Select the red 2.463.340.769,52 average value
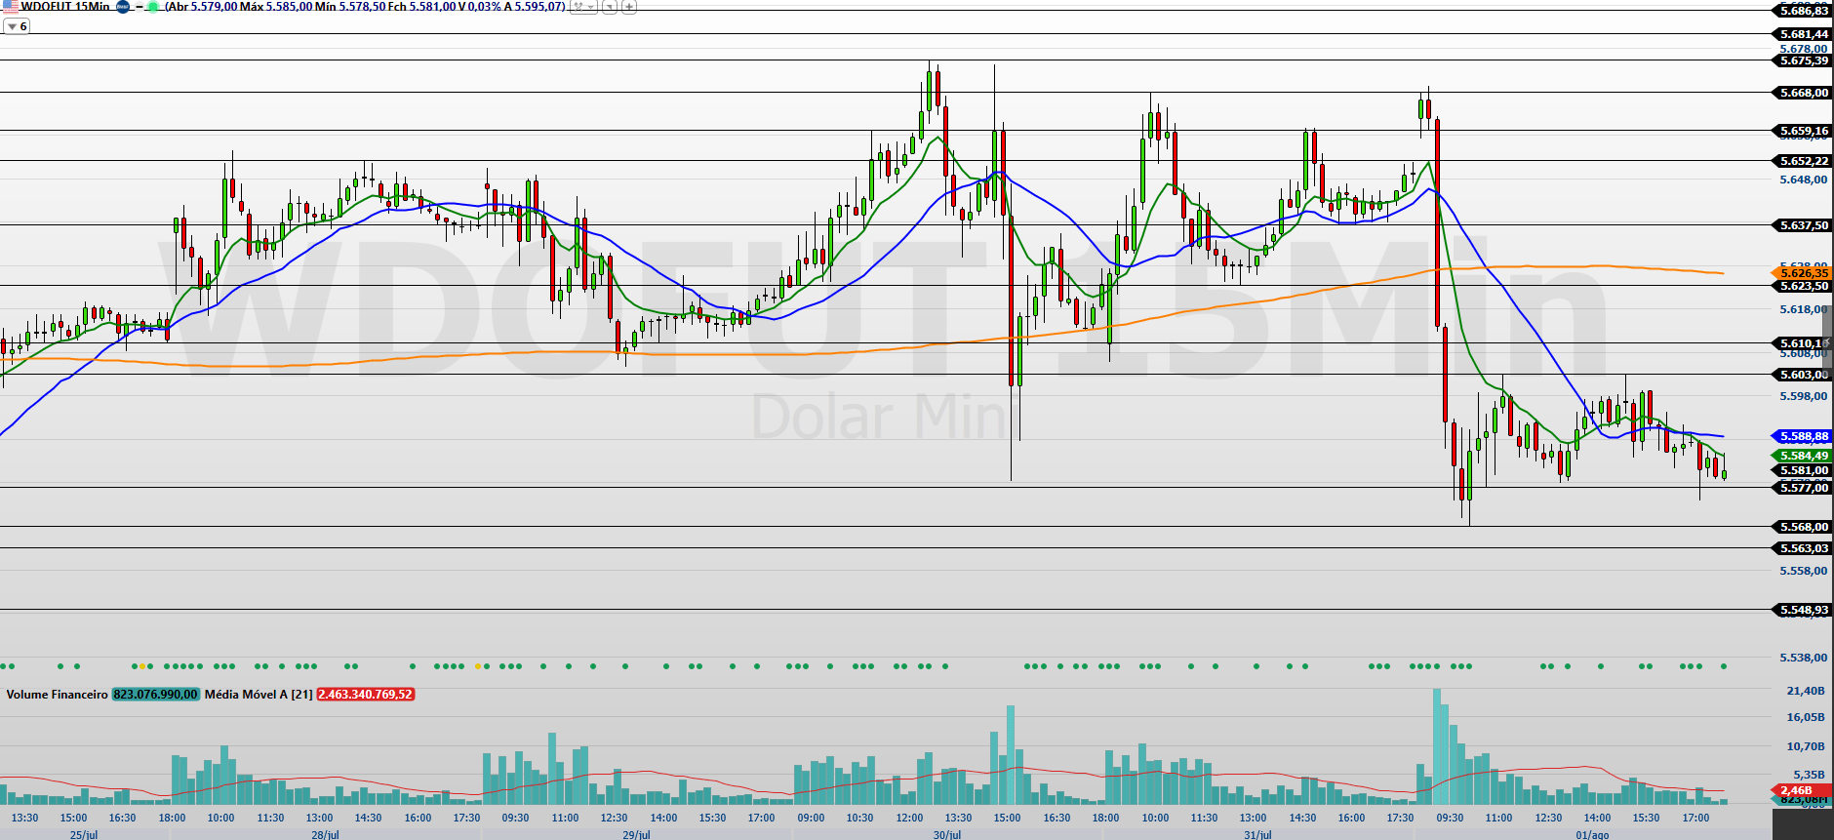 (x=366, y=695)
